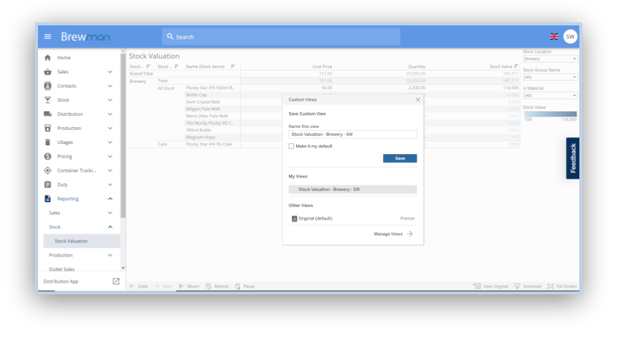Click the Magnum Hops row
The width and height of the screenshot is (640, 360).
201,137
